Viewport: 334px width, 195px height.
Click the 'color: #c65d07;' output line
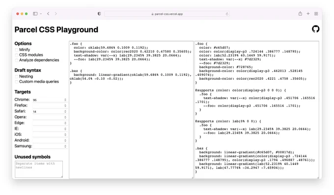coord(215,48)
